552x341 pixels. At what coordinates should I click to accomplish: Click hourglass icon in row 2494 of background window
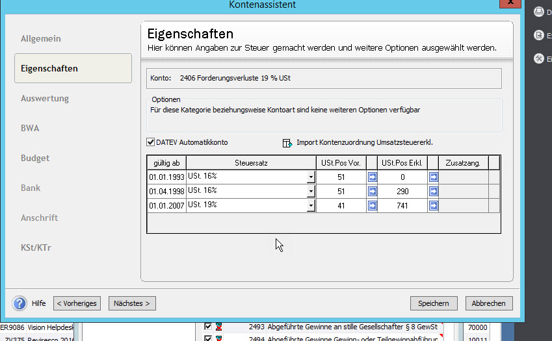(218, 338)
